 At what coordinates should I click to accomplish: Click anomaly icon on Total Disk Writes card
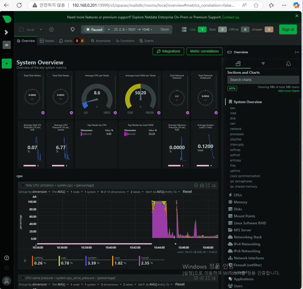[x=43, y=113]
